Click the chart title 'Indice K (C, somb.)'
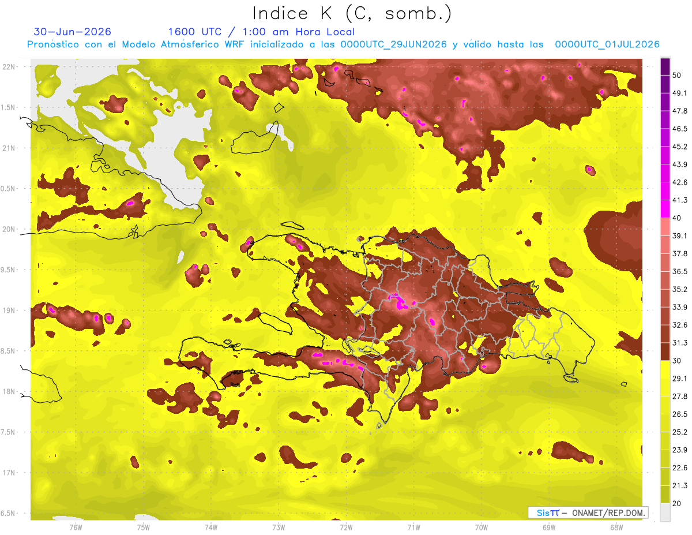The image size is (692, 535). 352,13
